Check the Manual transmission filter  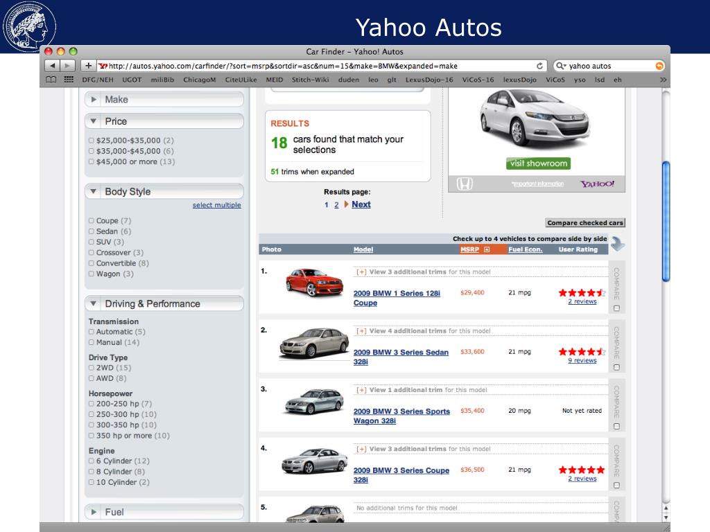(x=92, y=342)
